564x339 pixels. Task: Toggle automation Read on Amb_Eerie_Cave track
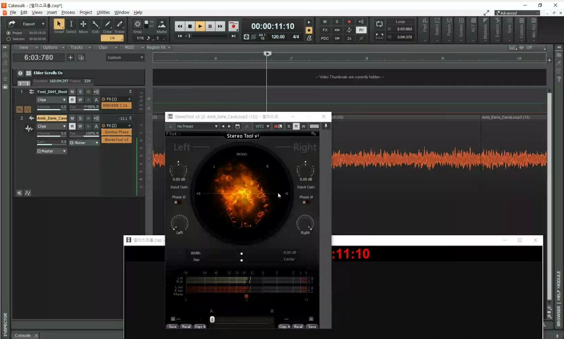[72, 126]
